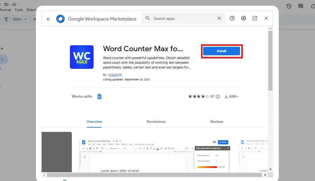Click the search magnifier icon
Image resolution: width=315 pixels, height=181 pixels.
[147, 18]
